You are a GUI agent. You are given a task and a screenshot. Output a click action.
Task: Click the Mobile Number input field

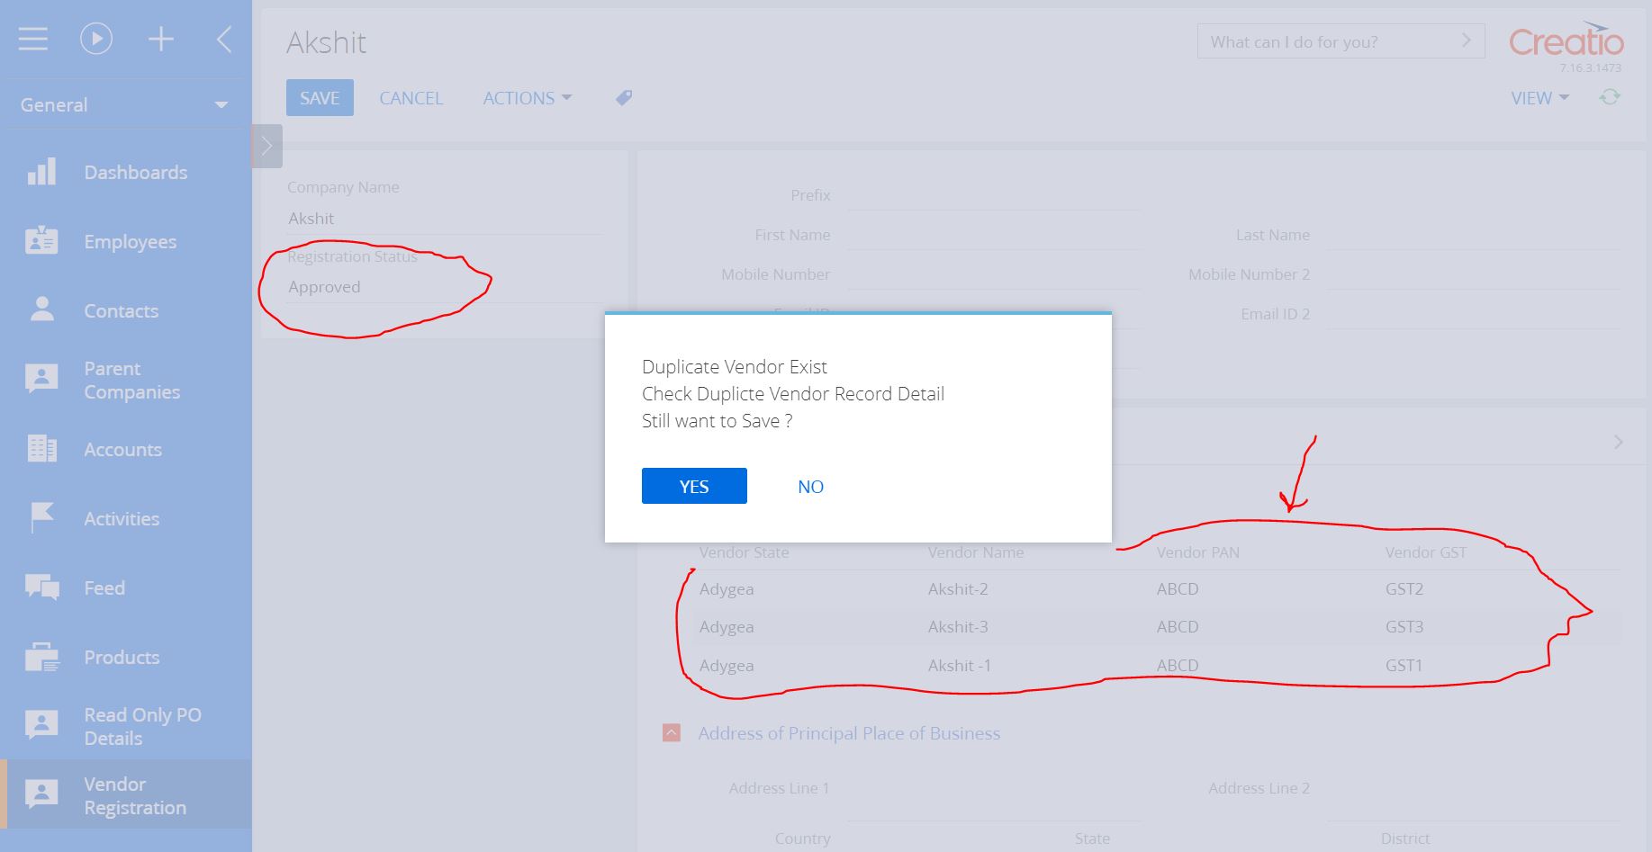coord(993,274)
